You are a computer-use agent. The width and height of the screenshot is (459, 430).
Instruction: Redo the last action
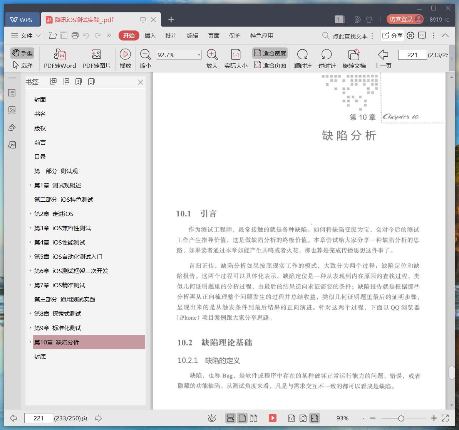pos(97,35)
